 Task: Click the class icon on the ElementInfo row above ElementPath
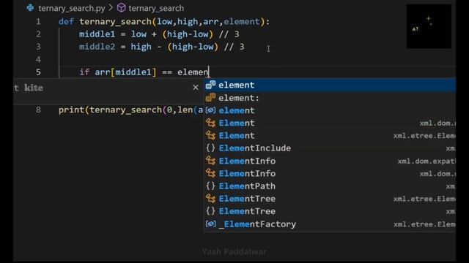tap(210, 174)
